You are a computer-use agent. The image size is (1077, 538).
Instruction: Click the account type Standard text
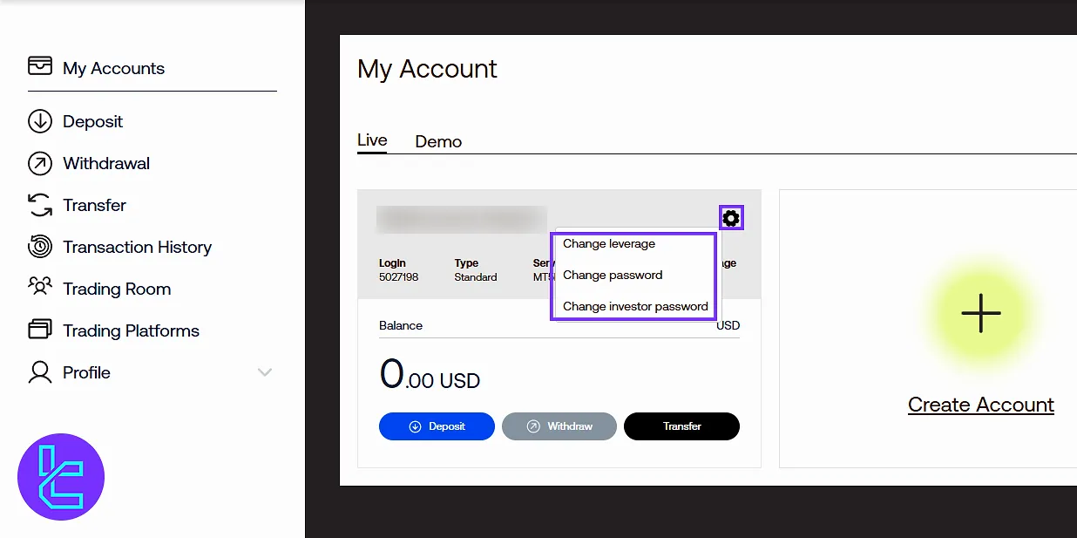(476, 277)
